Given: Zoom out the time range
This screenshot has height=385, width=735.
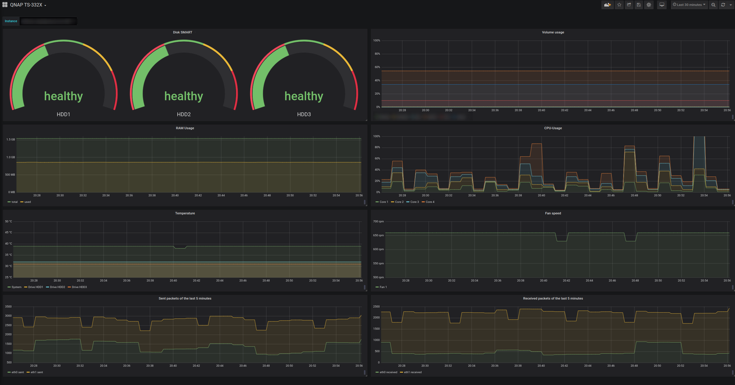Looking at the screenshot, I should (x=713, y=5).
